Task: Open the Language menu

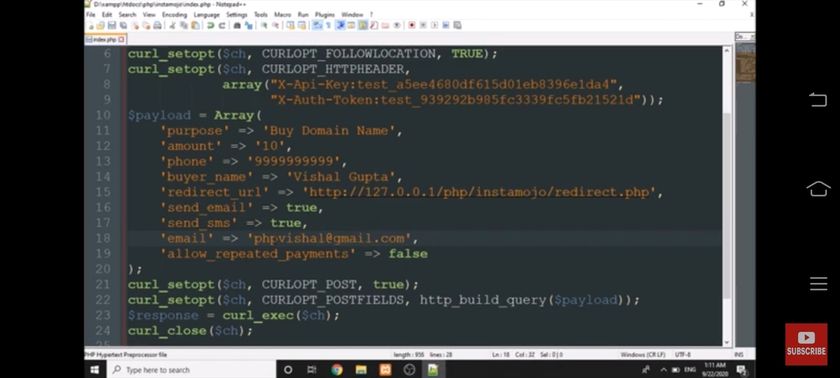Action: pos(206,14)
